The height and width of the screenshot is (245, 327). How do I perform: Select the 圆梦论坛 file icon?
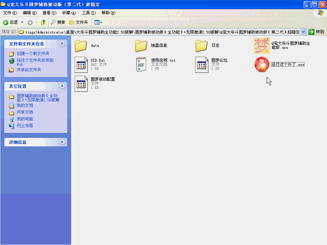(x=202, y=65)
